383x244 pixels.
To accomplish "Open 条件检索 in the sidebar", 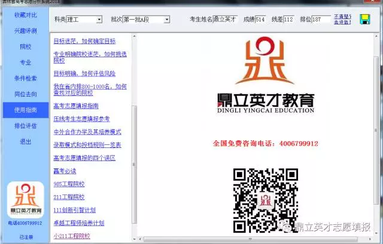I will (x=26, y=78).
